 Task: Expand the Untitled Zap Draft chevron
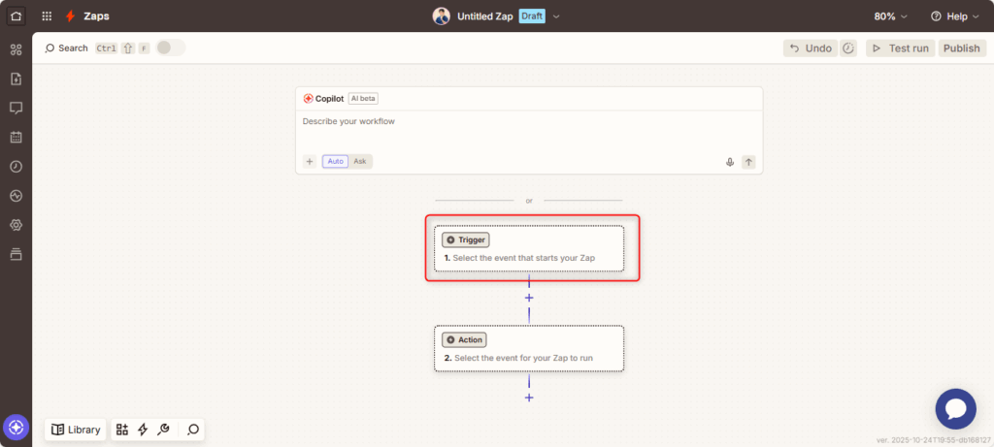click(556, 16)
